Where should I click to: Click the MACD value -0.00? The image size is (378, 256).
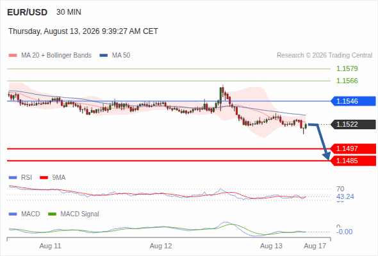coord(344,232)
